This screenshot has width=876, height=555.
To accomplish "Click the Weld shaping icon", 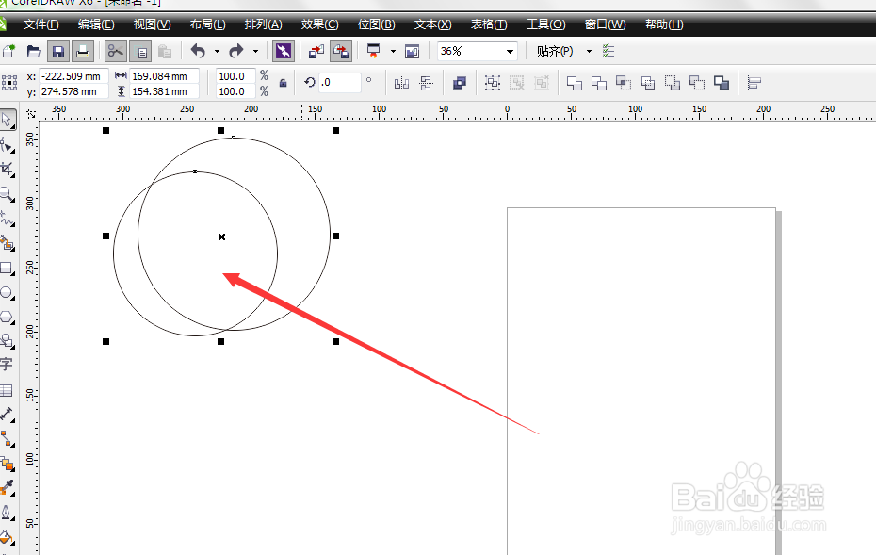I will [x=574, y=83].
